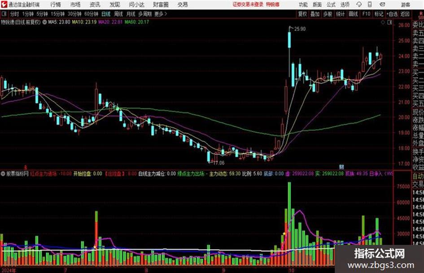Click the 比例: 5.60 indicator value

tap(252, 174)
